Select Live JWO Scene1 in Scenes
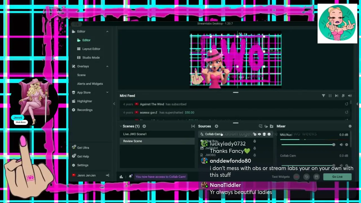 [x=157, y=134]
